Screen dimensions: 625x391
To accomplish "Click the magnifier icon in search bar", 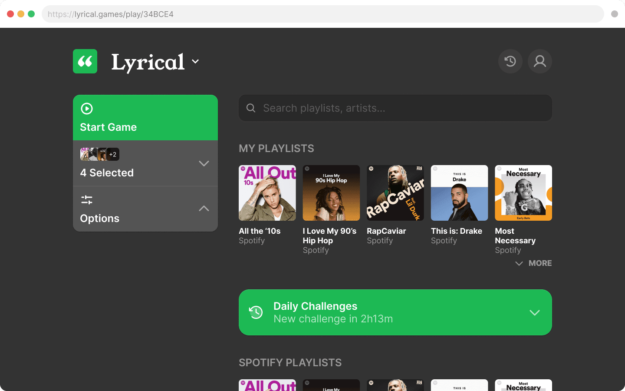I will 251,108.
